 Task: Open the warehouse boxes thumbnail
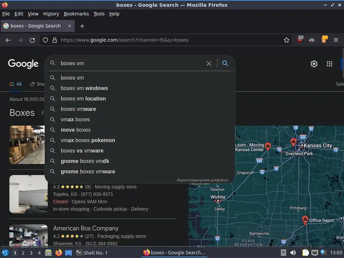point(27,145)
